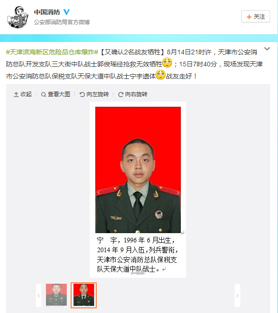This screenshot has height=313, width=278.
Task: Go to next thumbnails with right arrow
Action: (x=237, y=295)
